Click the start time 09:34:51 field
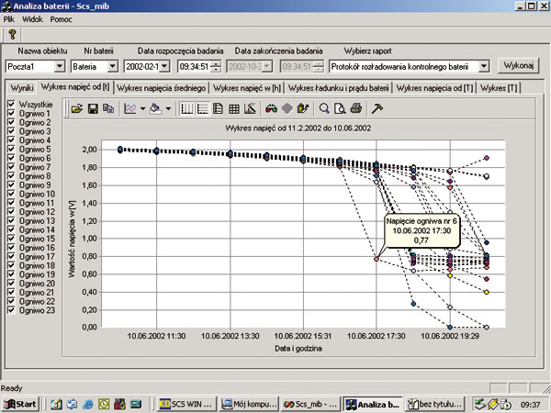551x413 pixels. pos(195,66)
